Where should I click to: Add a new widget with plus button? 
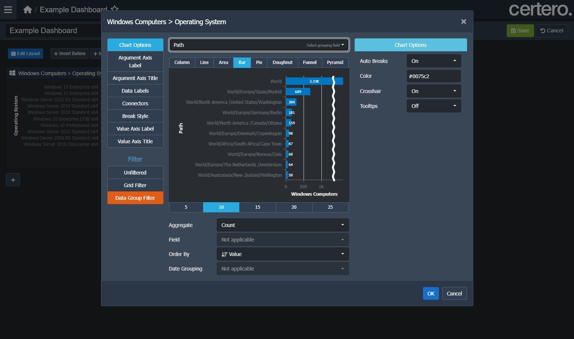13,180
